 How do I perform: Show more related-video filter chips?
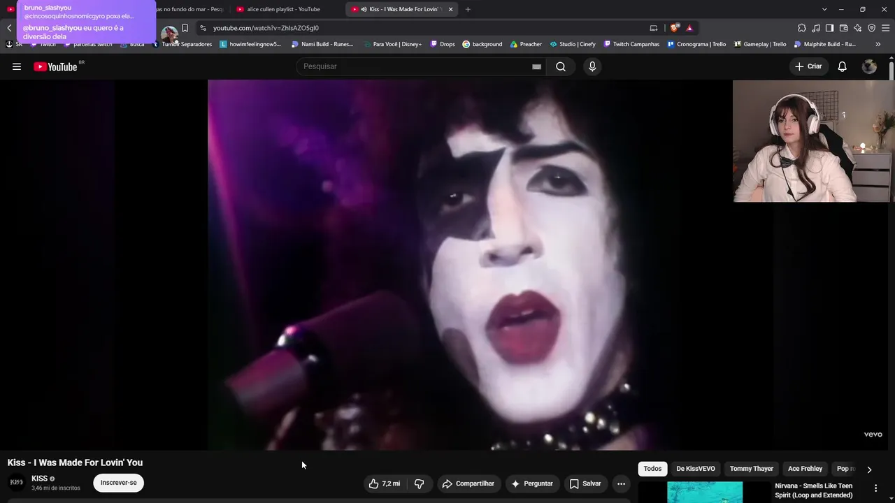pos(869,469)
